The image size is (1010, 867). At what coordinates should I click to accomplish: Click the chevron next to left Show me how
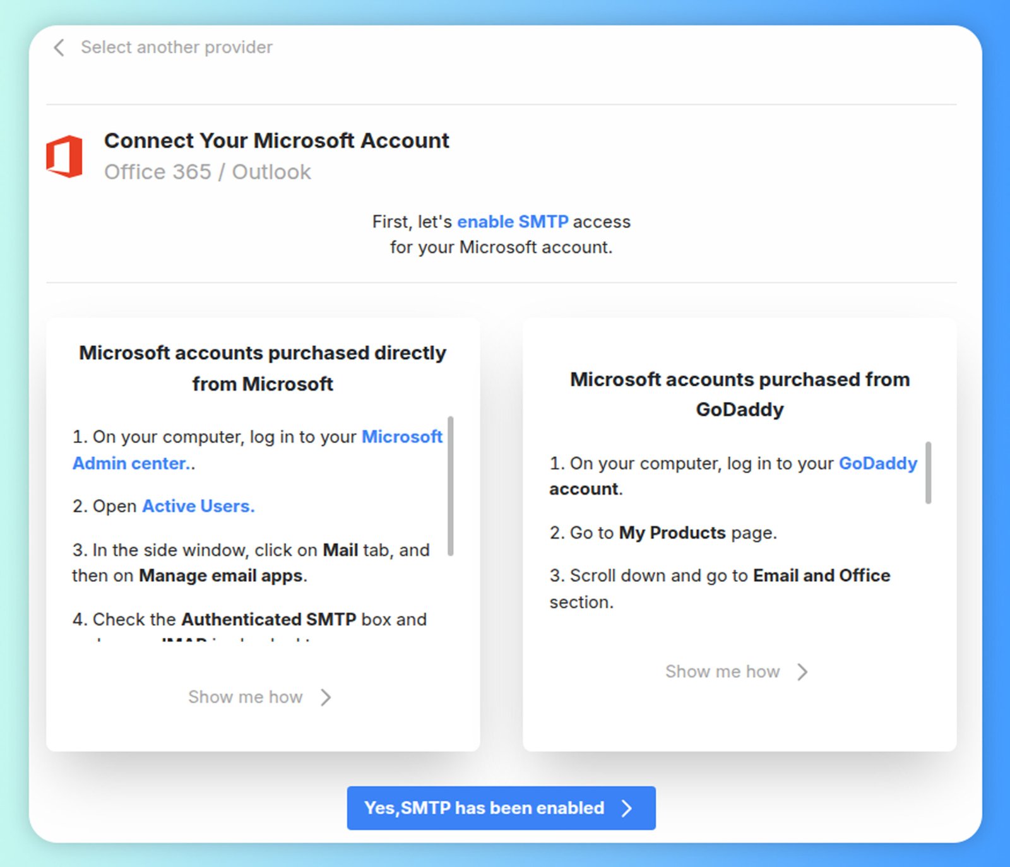[325, 697]
